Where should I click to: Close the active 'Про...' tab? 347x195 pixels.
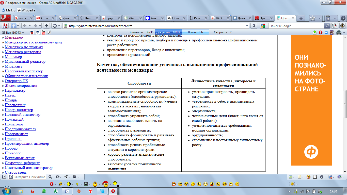pos(293,18)
